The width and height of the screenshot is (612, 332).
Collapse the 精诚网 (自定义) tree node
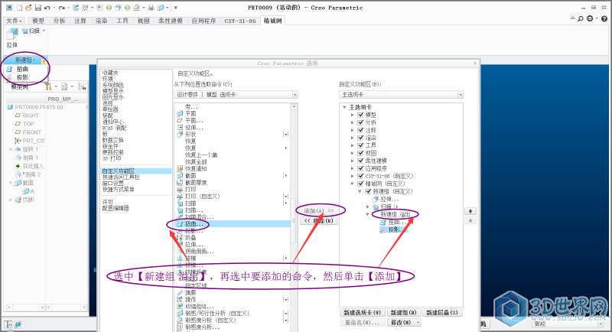[x=353, y=184]
